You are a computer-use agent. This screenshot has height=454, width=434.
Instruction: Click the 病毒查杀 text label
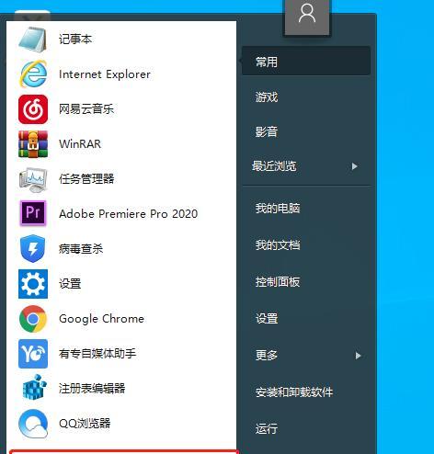tap(81, 249)
